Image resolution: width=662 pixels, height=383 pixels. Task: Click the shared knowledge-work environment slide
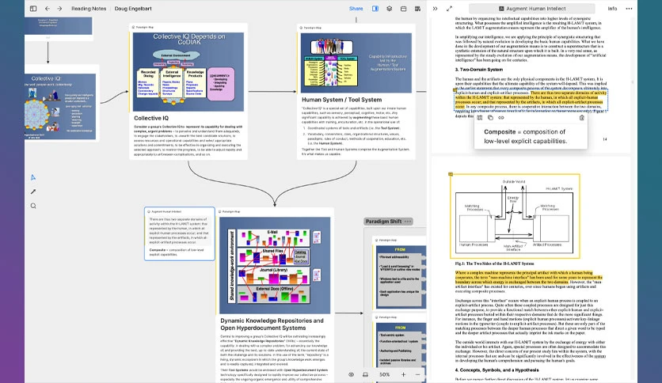click(275, 265)
